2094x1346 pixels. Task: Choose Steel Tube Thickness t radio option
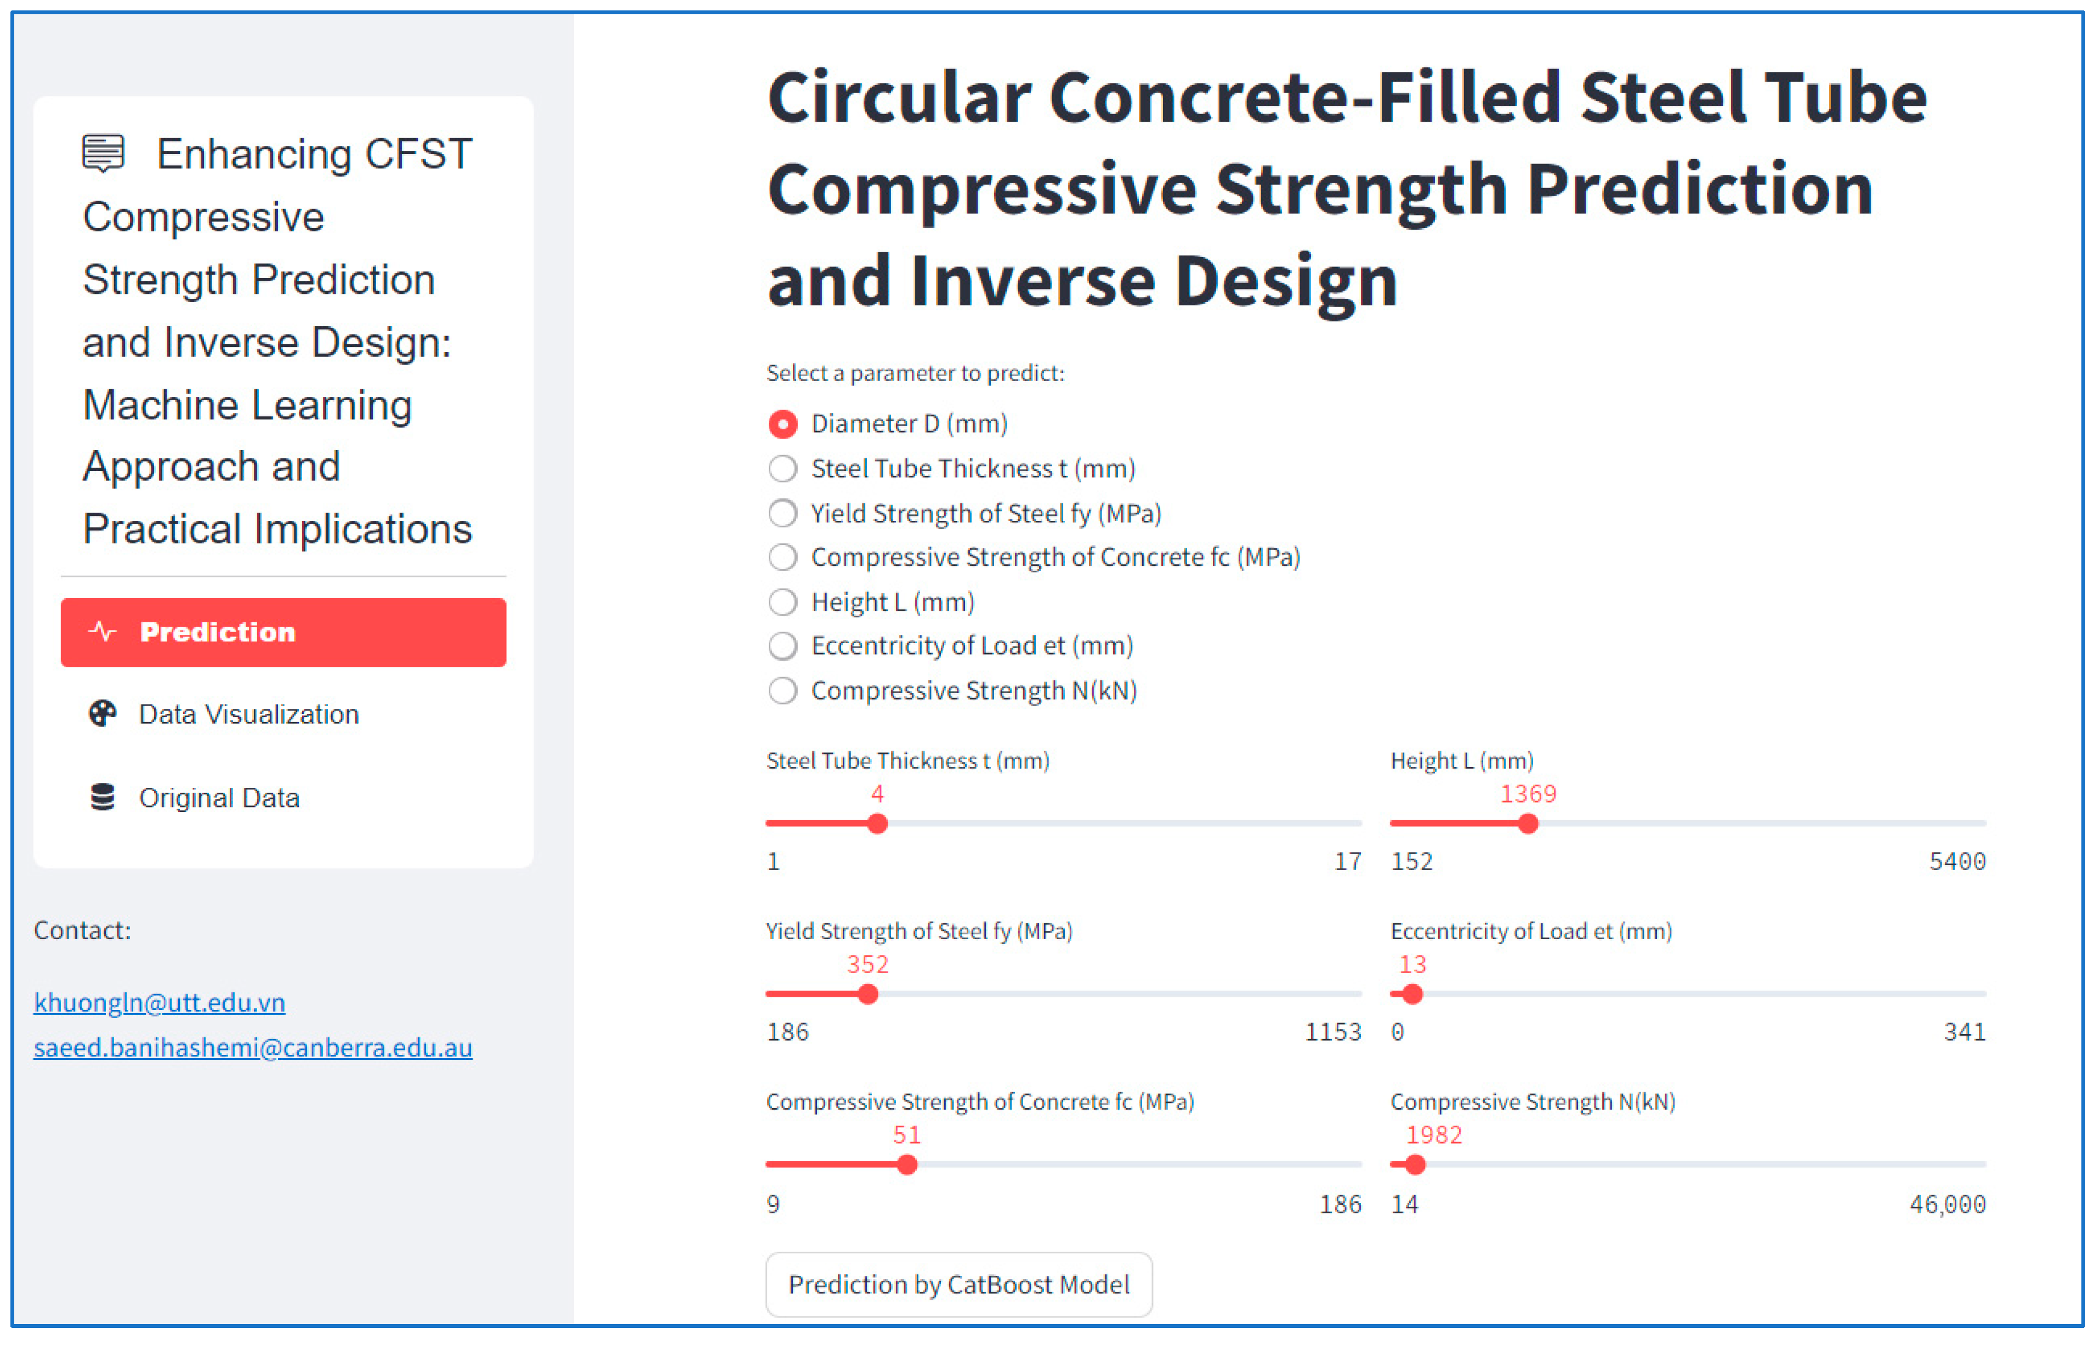782,469
